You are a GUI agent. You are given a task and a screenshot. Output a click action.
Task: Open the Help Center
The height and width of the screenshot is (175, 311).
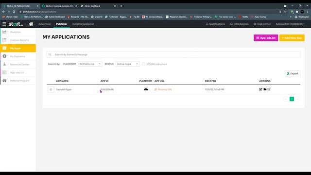pyautogui.click(x=262, y=24)
